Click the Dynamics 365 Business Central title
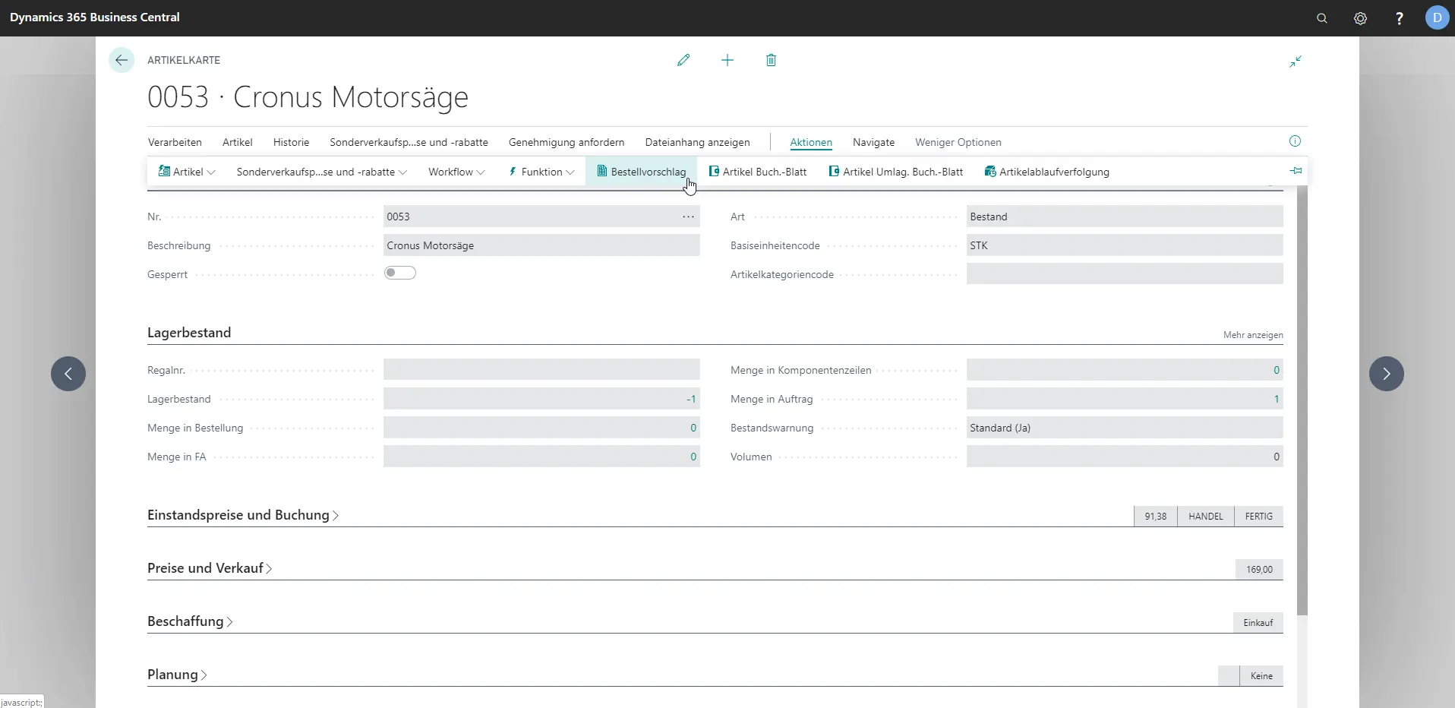The width and height of the screenshot is (1455, 708). (x=95, y=17)
